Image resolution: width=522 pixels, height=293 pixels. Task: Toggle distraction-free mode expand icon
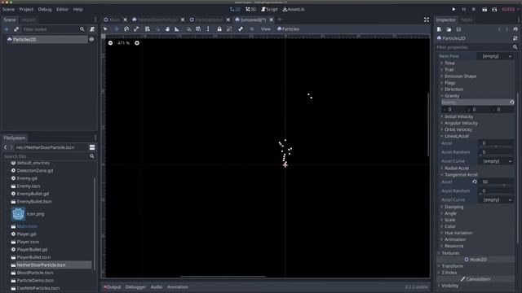coord(427,20)
